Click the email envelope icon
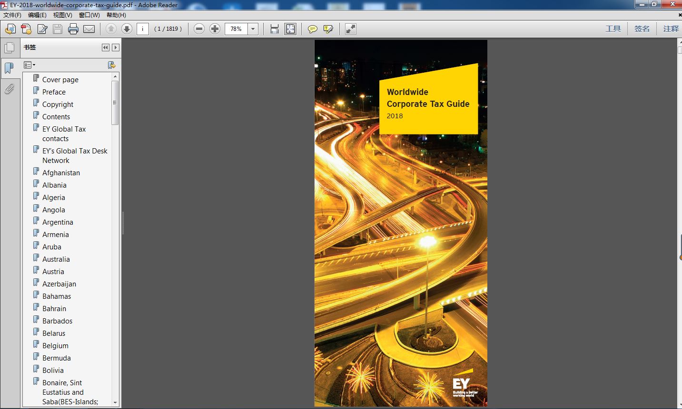The image size is (682, 409). tap(89, 29)
